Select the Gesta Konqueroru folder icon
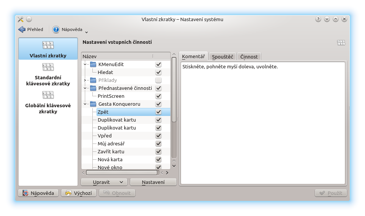The width and height of the screenshot is (365, 216). pyautogui.click(x=93, y=104)
